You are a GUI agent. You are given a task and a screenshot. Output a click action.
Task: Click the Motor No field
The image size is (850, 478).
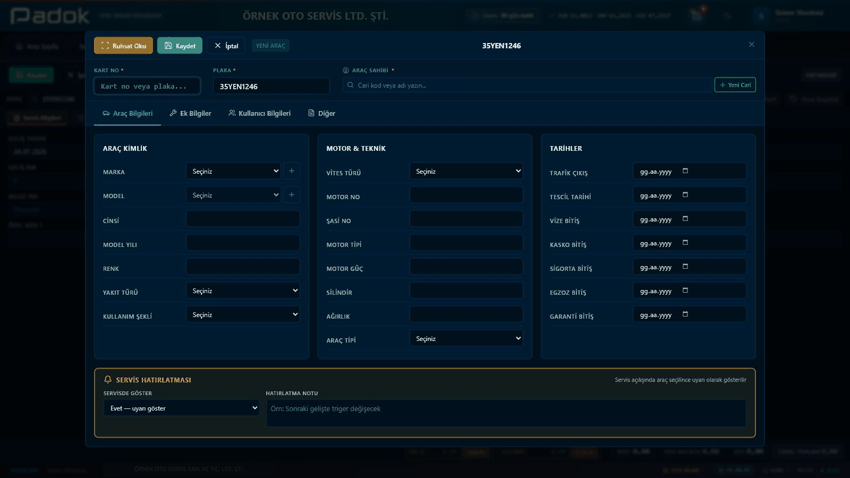(x=466, y=195)
